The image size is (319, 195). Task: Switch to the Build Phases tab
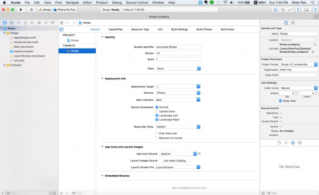204,29
